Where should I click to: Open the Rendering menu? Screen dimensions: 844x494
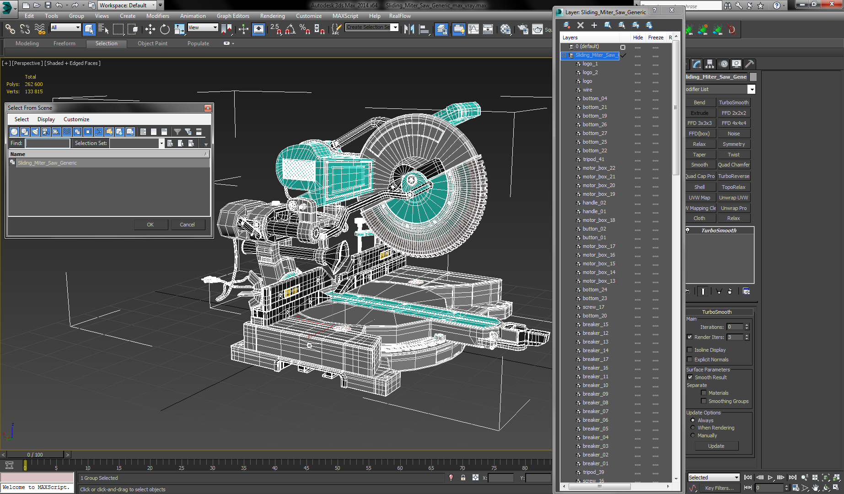(x=272, y=16)
